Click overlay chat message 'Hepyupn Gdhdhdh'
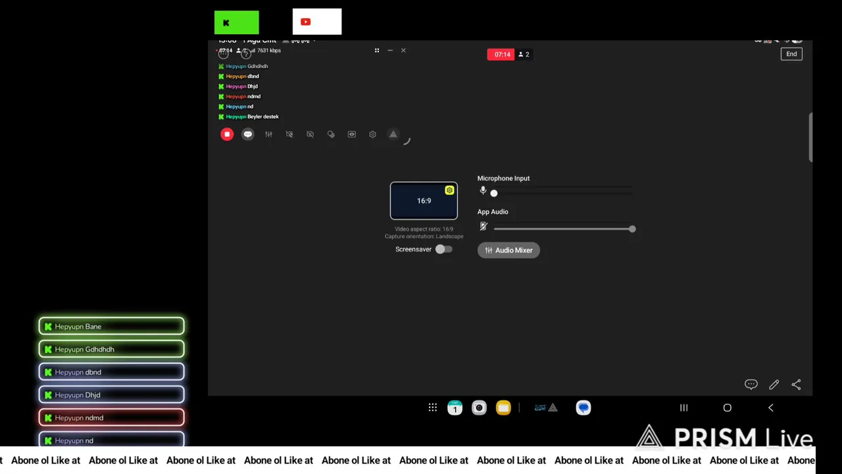Viewport: 842px width, 474px height. point(243,66)
